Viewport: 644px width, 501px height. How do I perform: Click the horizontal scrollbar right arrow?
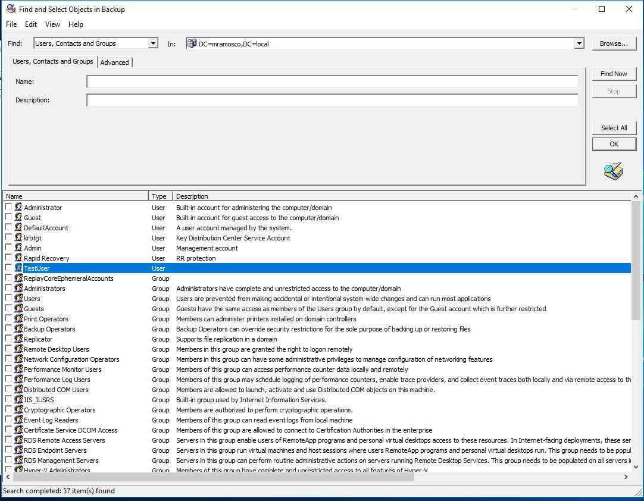click(626, 477)
